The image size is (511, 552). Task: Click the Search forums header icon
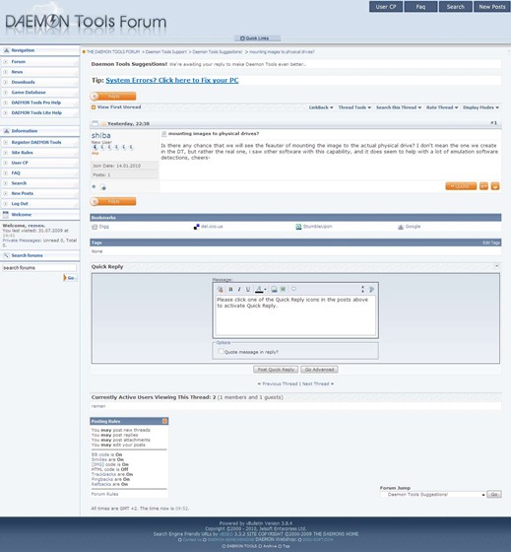point(6,255)
